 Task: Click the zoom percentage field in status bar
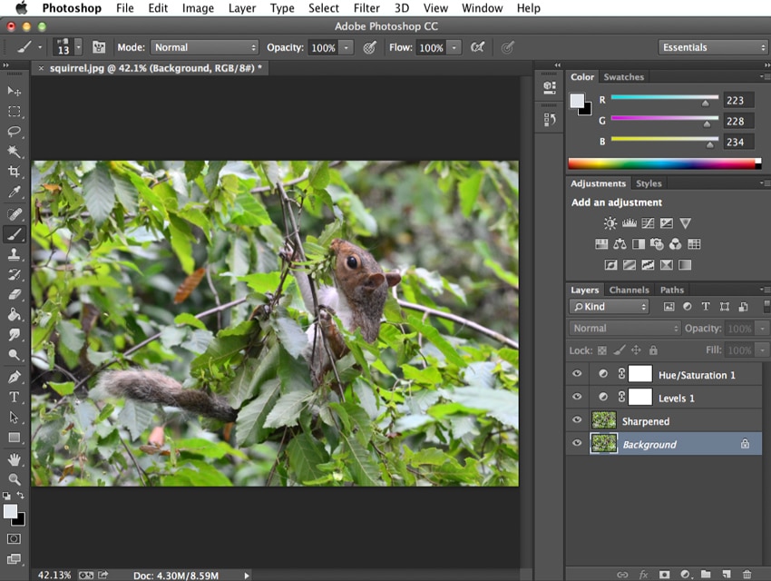coord(53,575)
